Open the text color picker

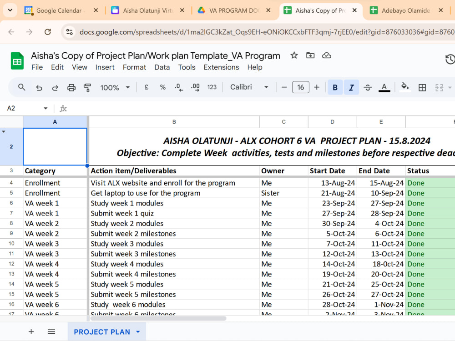pyautogui.click(x=384, y=87)
